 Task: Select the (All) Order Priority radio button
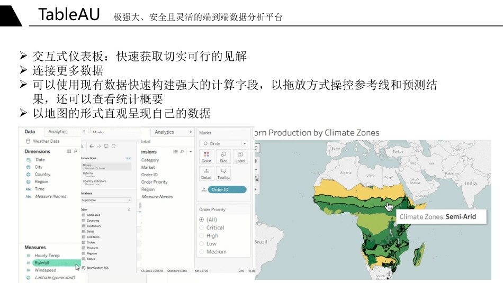pyautogui.click(x=202, y=220)
